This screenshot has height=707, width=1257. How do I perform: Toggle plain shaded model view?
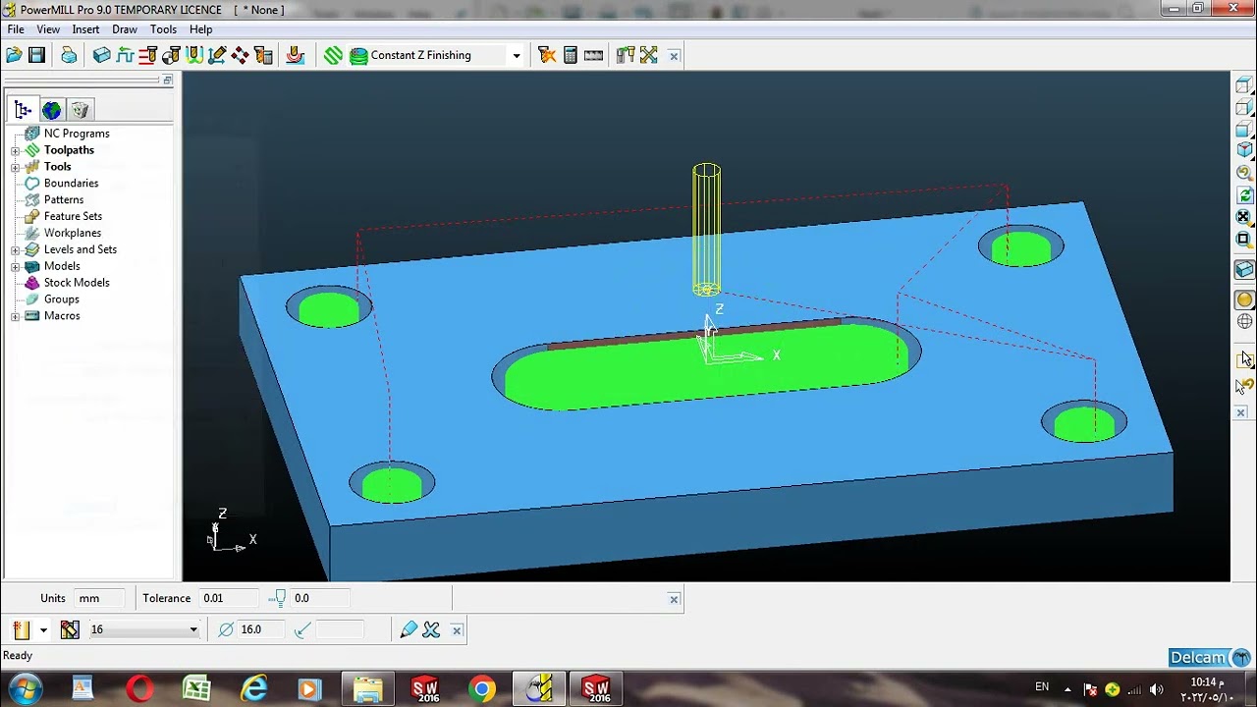click(1244, 299)
